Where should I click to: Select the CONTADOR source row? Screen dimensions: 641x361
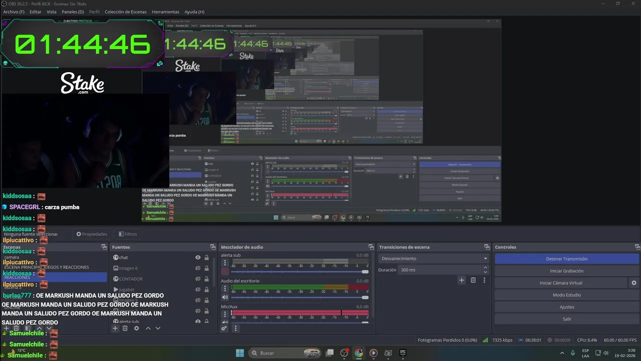[x=161, y=279]
